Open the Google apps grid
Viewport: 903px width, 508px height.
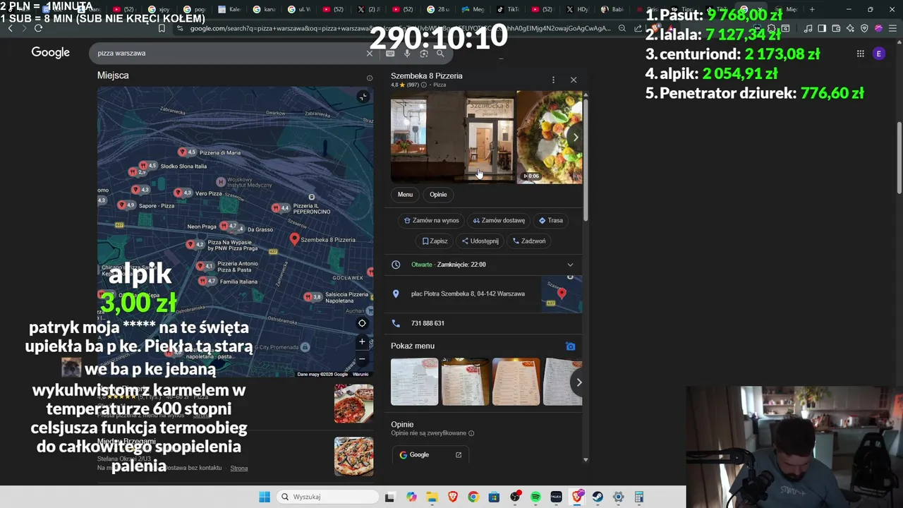click(860, 54)
